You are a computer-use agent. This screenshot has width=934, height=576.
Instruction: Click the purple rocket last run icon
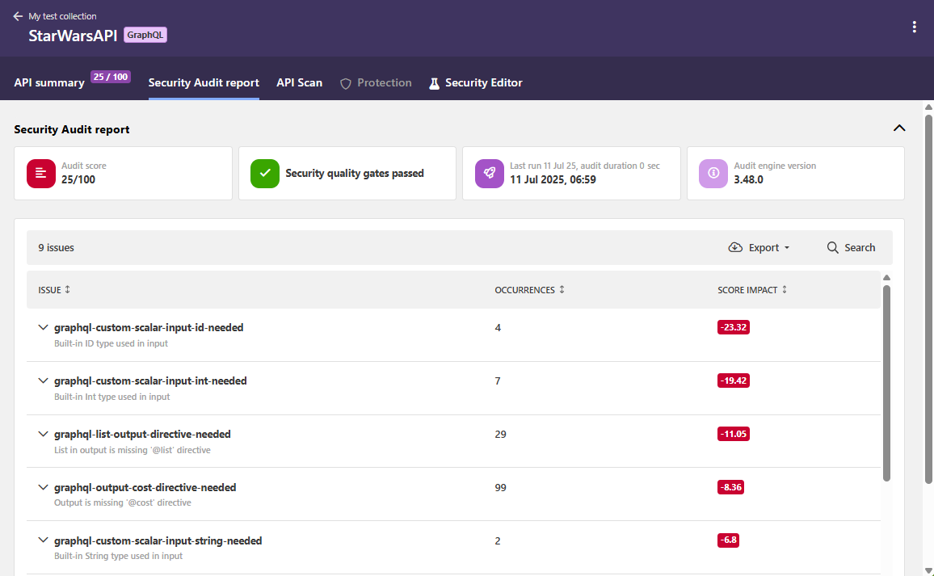(489, 173)
